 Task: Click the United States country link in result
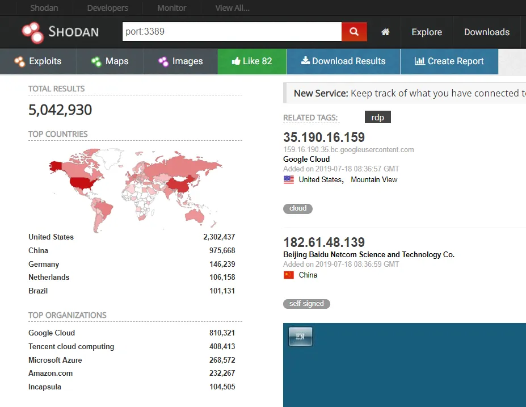321,179
